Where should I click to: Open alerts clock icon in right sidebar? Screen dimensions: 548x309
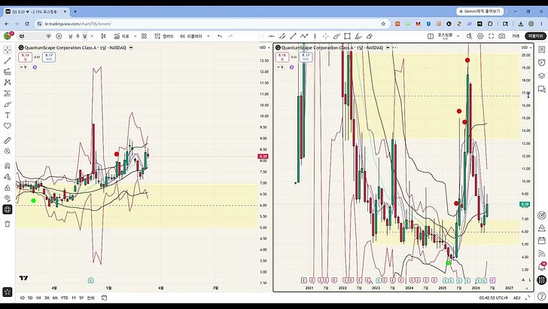[x=542, y=63]
